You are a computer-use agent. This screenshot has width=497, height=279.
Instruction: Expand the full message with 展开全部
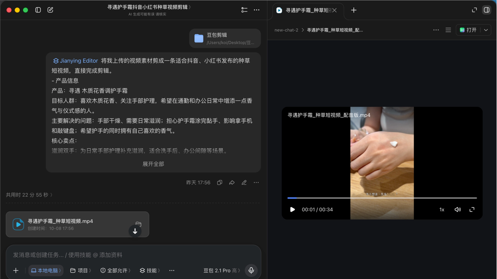point(153,164)
